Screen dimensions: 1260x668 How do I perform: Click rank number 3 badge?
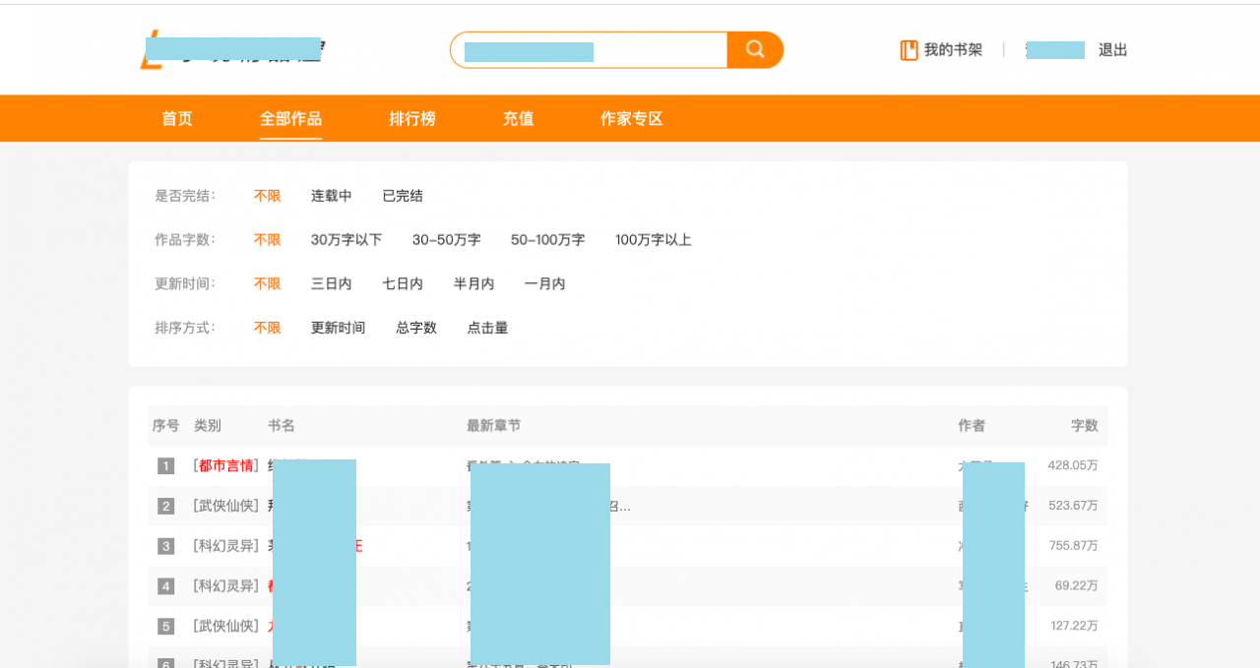[165, 546]
